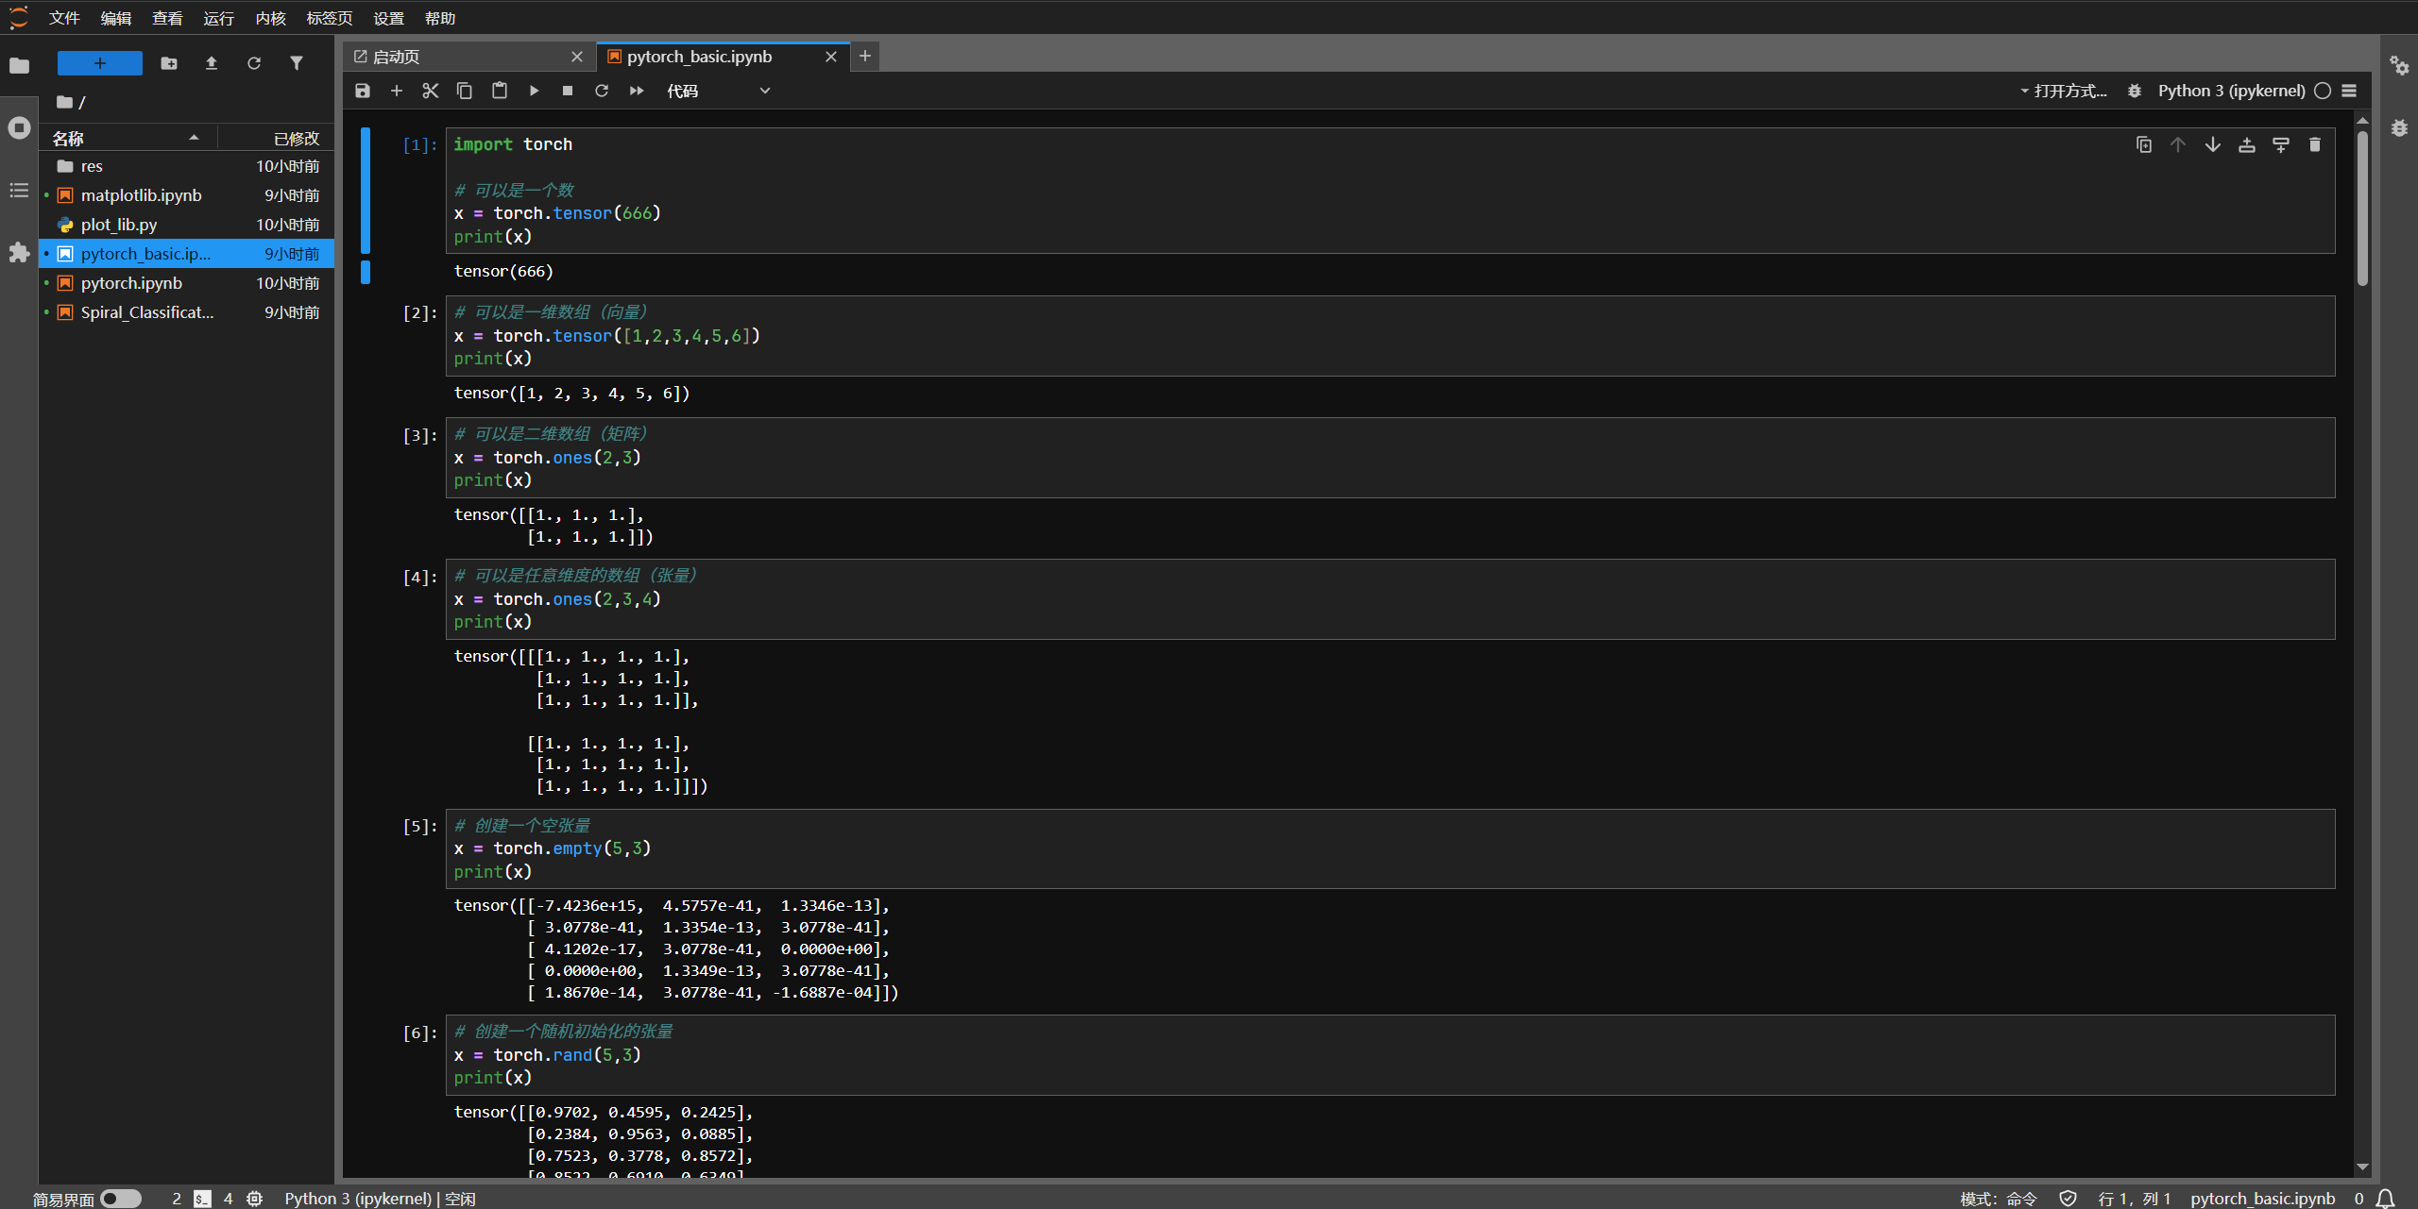Open the 代码 cell type dropdown
2418x1209 pixels.
click(718, 91)
